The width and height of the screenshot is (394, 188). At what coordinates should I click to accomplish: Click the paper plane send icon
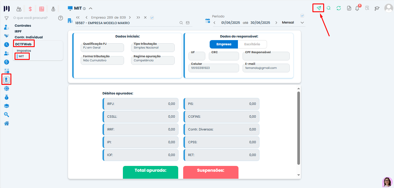coord(319,8)
